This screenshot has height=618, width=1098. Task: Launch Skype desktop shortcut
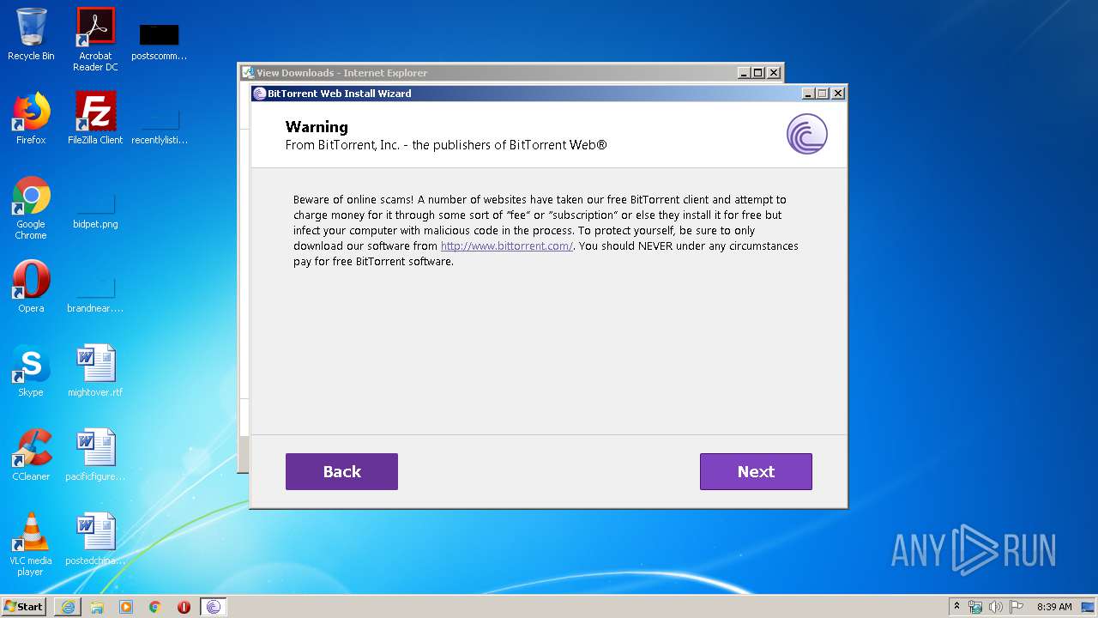pos(31,371)
